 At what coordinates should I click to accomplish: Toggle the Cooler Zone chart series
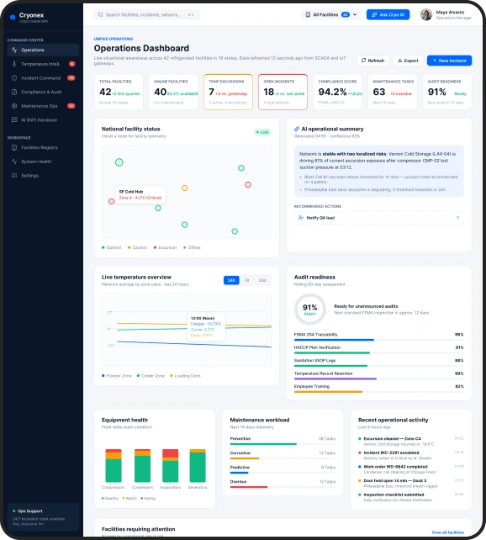(151, 376)
